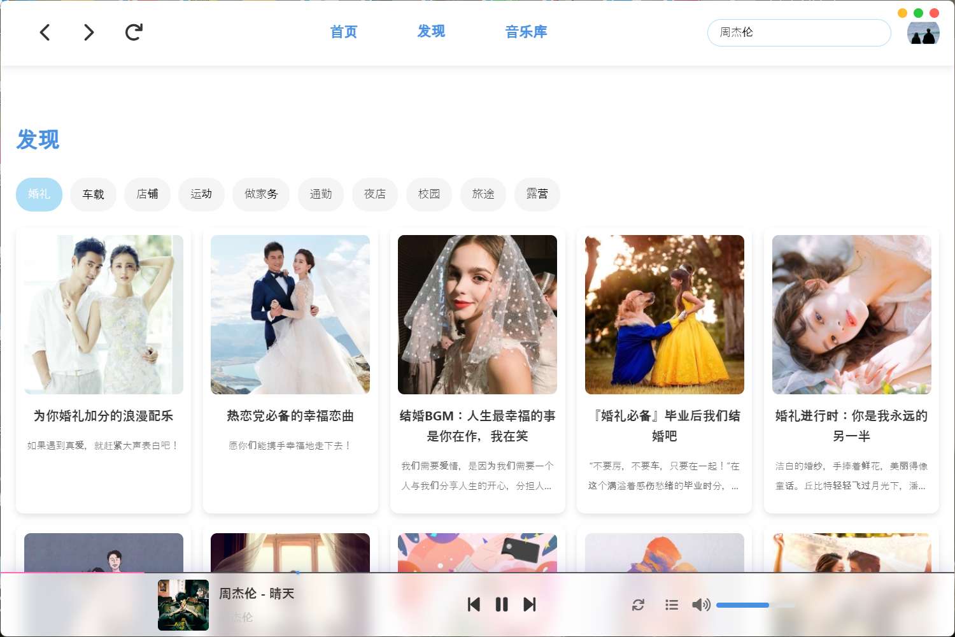Select the 夜店 category chip
This screenshot has width=955, height=637.
tap(375, 194)
